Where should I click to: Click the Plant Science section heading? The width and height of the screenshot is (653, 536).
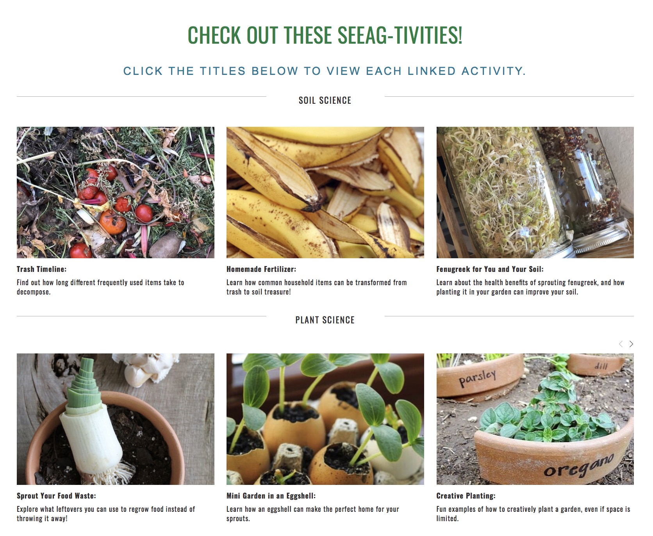[x=325, y=320]
